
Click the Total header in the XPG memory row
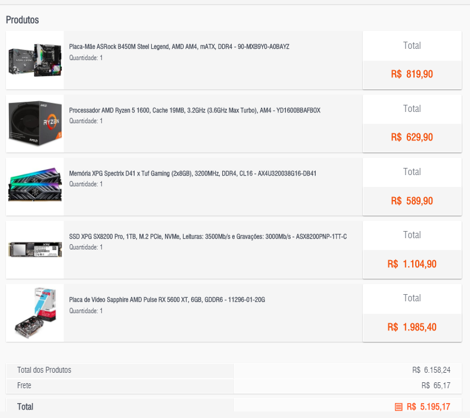click(x=412, y=171)
